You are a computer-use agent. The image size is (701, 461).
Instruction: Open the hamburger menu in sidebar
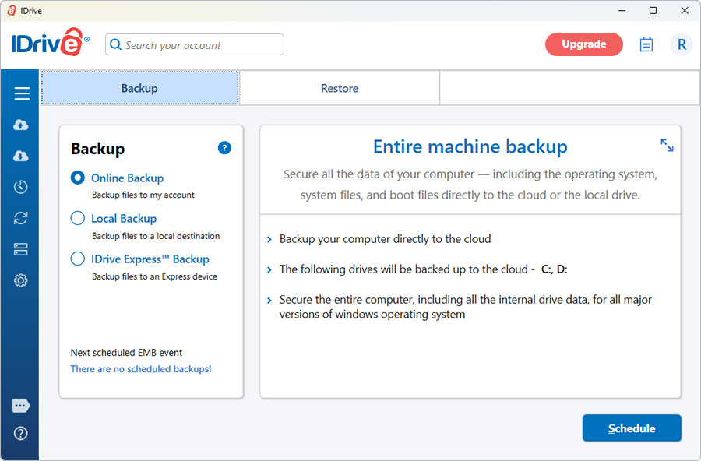[22, 93]
